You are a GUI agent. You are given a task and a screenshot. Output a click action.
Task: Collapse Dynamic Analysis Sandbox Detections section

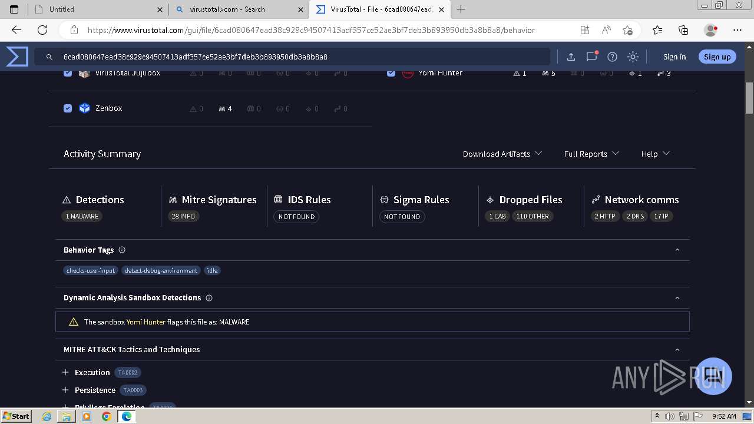coord(677,298)
